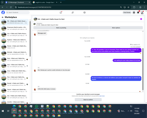Open the Groups icon in top bar
The height and width of the screenshot is (118, 147).
pyautogui.click(x=84, y=12)
